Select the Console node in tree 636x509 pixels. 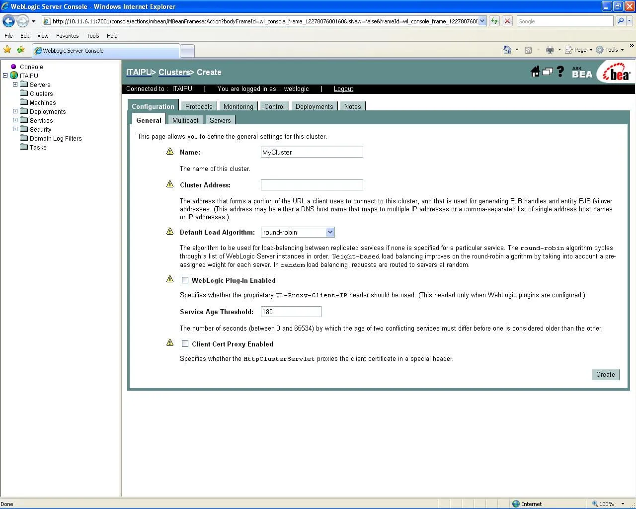point(31,67)
